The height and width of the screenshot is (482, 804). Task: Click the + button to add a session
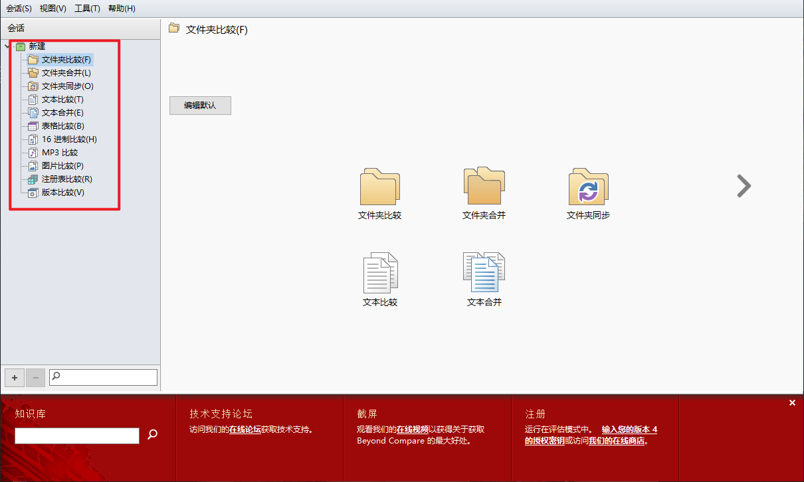[x=14, y=377]
